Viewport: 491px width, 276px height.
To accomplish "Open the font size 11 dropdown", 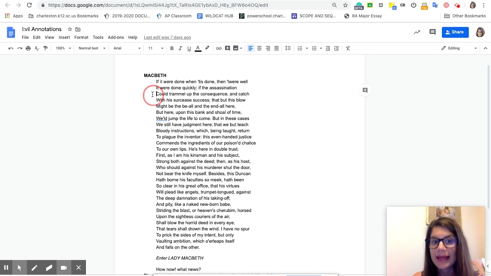I will click(156, 48).
